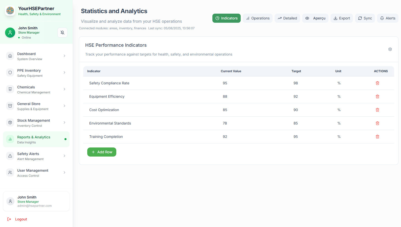Click the Reports & Analytics bar chart icon
401x227 pixels.
coord(10,139)
